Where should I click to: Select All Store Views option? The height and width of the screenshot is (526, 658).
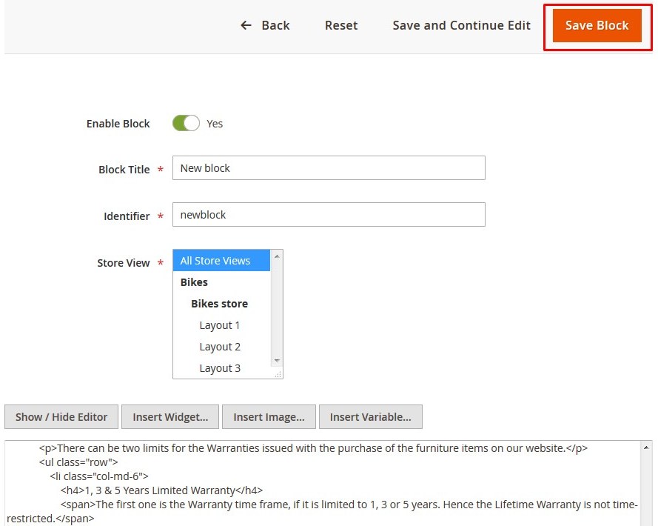coord(221,261)
